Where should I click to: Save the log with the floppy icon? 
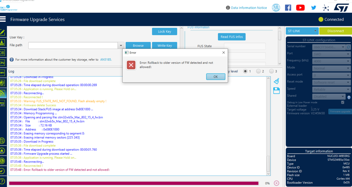(x=276, y=91)
